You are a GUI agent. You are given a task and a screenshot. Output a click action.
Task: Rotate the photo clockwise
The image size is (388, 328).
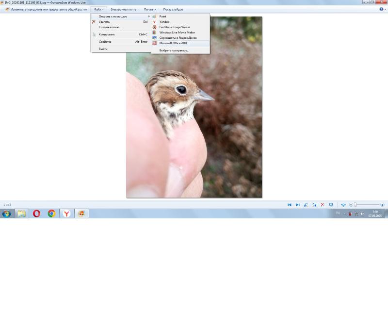coord(314,205)
